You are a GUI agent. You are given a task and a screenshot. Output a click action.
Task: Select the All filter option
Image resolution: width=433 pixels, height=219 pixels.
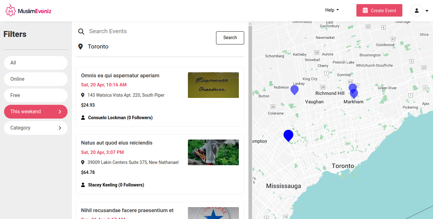pos(36,63)
